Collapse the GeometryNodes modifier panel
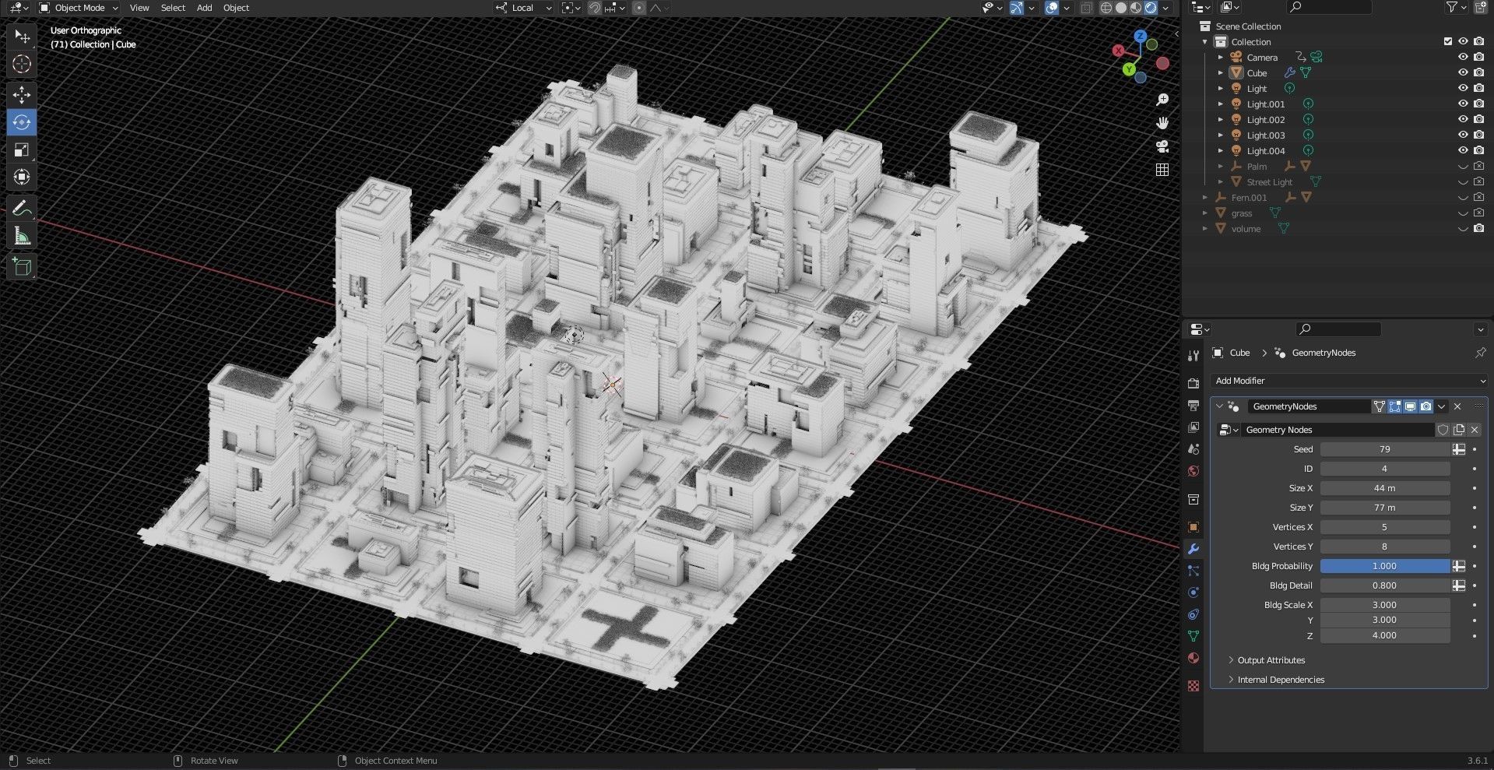1494x770 pixels. click(x=1219, y=406)
